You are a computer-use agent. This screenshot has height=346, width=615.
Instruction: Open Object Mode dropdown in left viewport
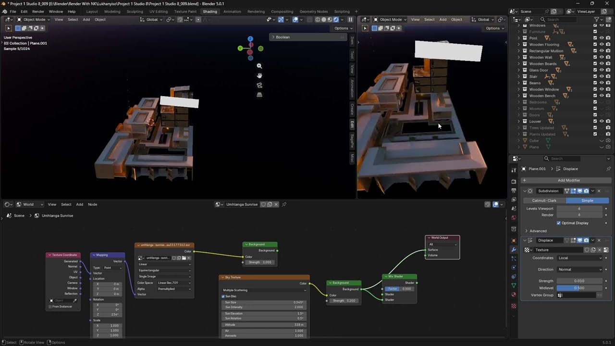tap(33, 20)
